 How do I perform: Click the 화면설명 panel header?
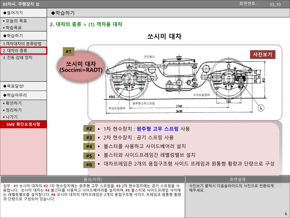238,179
